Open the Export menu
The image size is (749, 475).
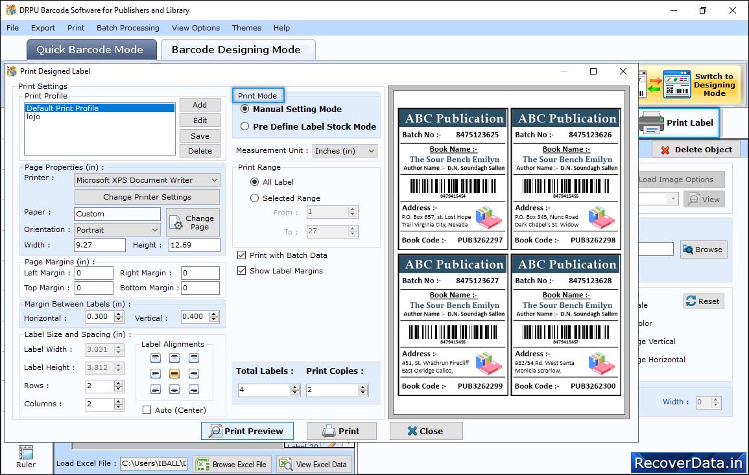[43, 28]
